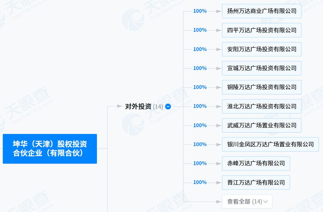Screen dimensions: 323x212
Task: Select 武威万达广场置业有限公司 in the tree
Action: (262, 125)
